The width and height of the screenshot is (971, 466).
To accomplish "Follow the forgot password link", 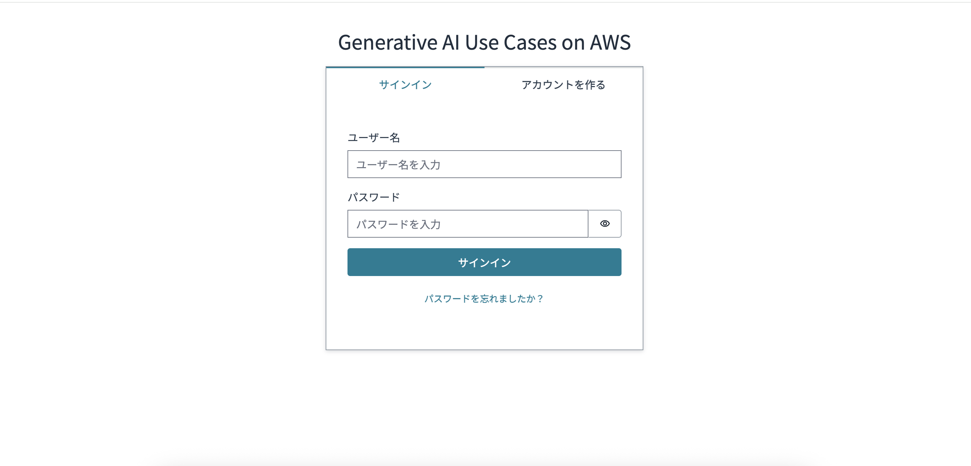I will (484, 299).
